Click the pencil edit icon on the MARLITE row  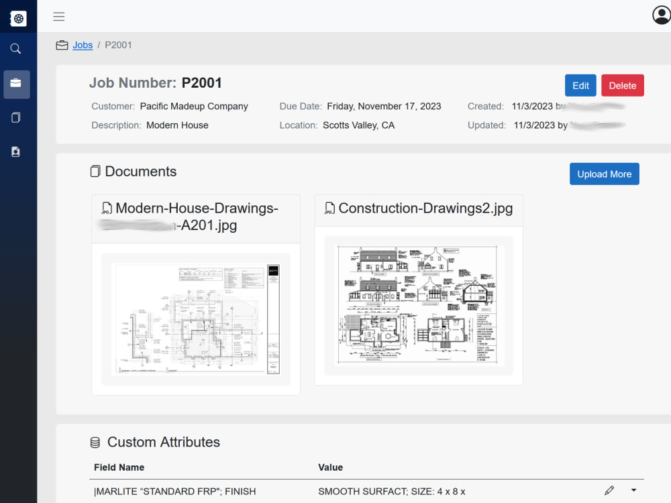pos(610,490)
